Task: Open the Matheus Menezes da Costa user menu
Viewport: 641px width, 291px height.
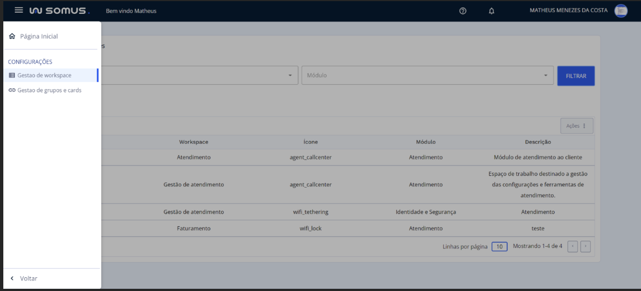Action: tap(568, 10)
